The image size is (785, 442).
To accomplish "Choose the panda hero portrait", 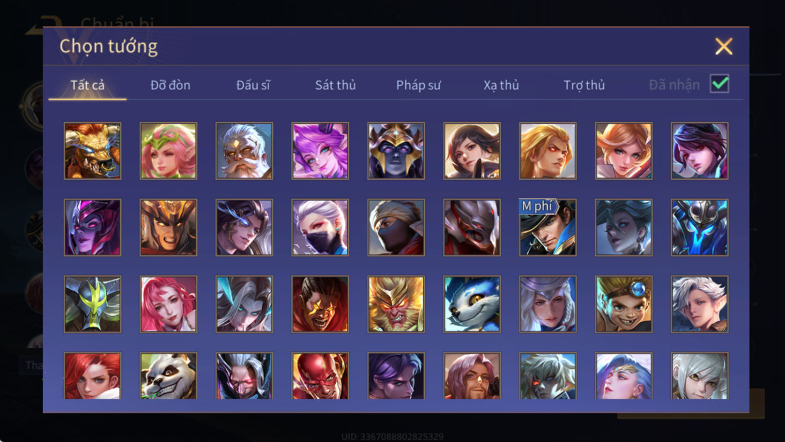I will (x=168, y=376).
